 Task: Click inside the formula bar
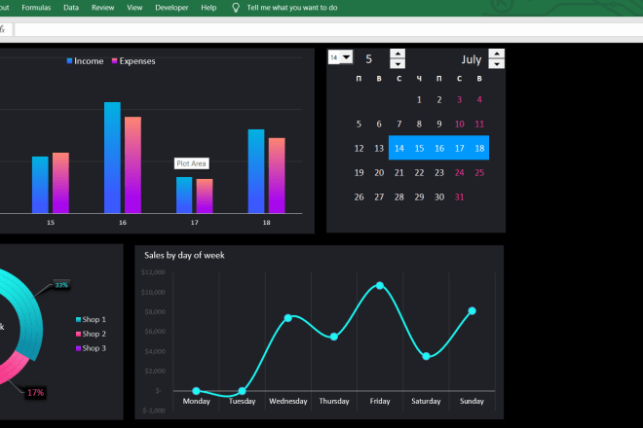(328, 29)
